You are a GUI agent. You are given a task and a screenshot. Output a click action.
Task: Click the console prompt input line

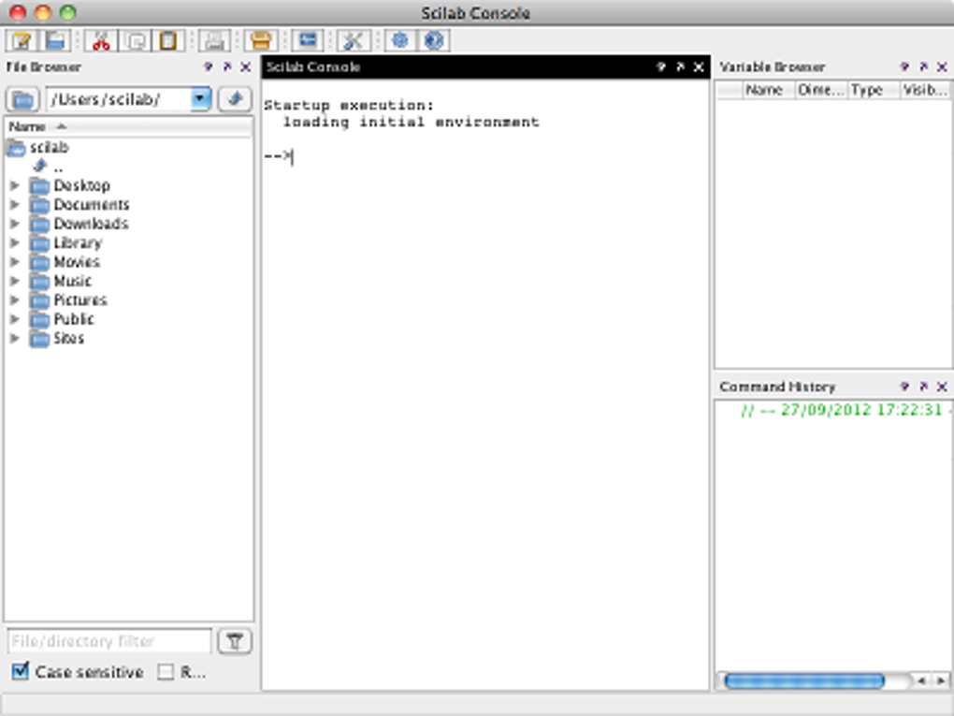[484, 157]
